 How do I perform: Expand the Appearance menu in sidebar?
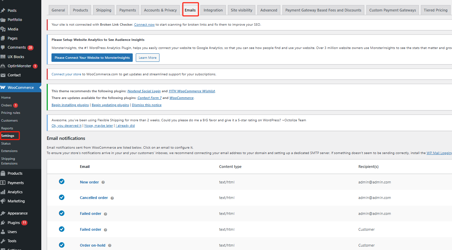pyautogui.click(x=18, y=213)
